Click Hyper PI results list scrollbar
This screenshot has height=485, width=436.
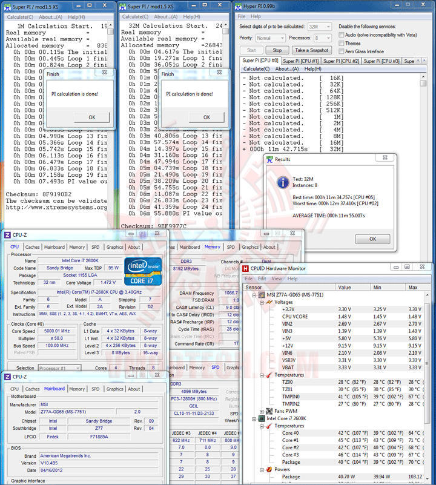click(x=423, y=83)
